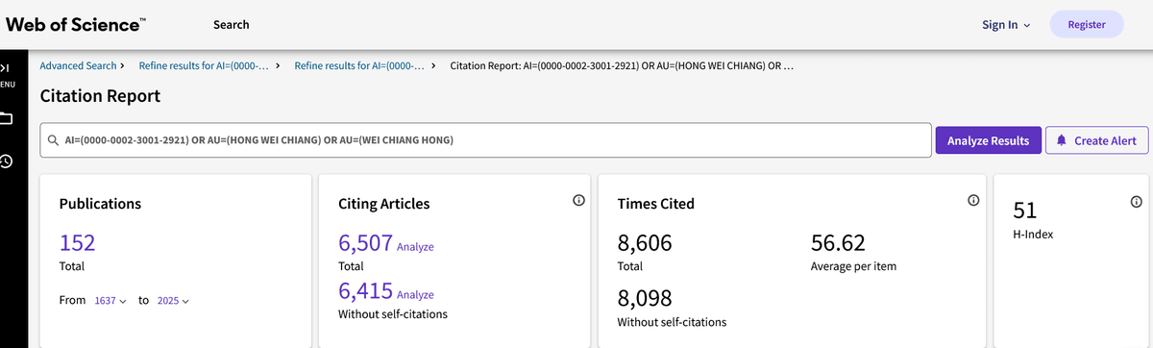Open the 152 total publications link
This screenshot has width=1153, height=348.
[77, 242]
